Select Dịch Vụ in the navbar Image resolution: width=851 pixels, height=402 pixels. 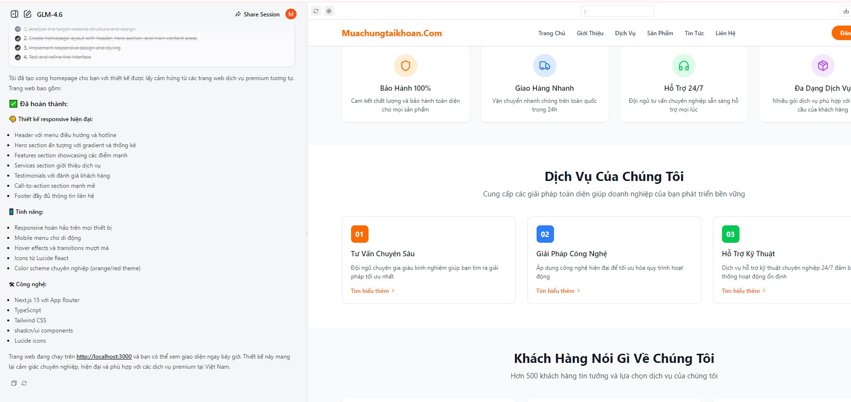(x=625, y=33)
